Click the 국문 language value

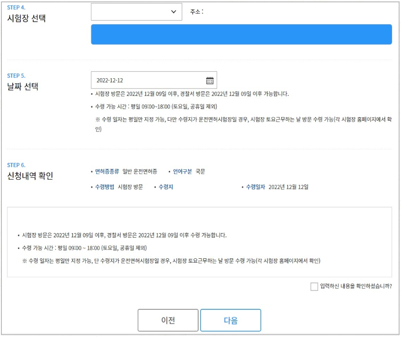tap(200, 171)
